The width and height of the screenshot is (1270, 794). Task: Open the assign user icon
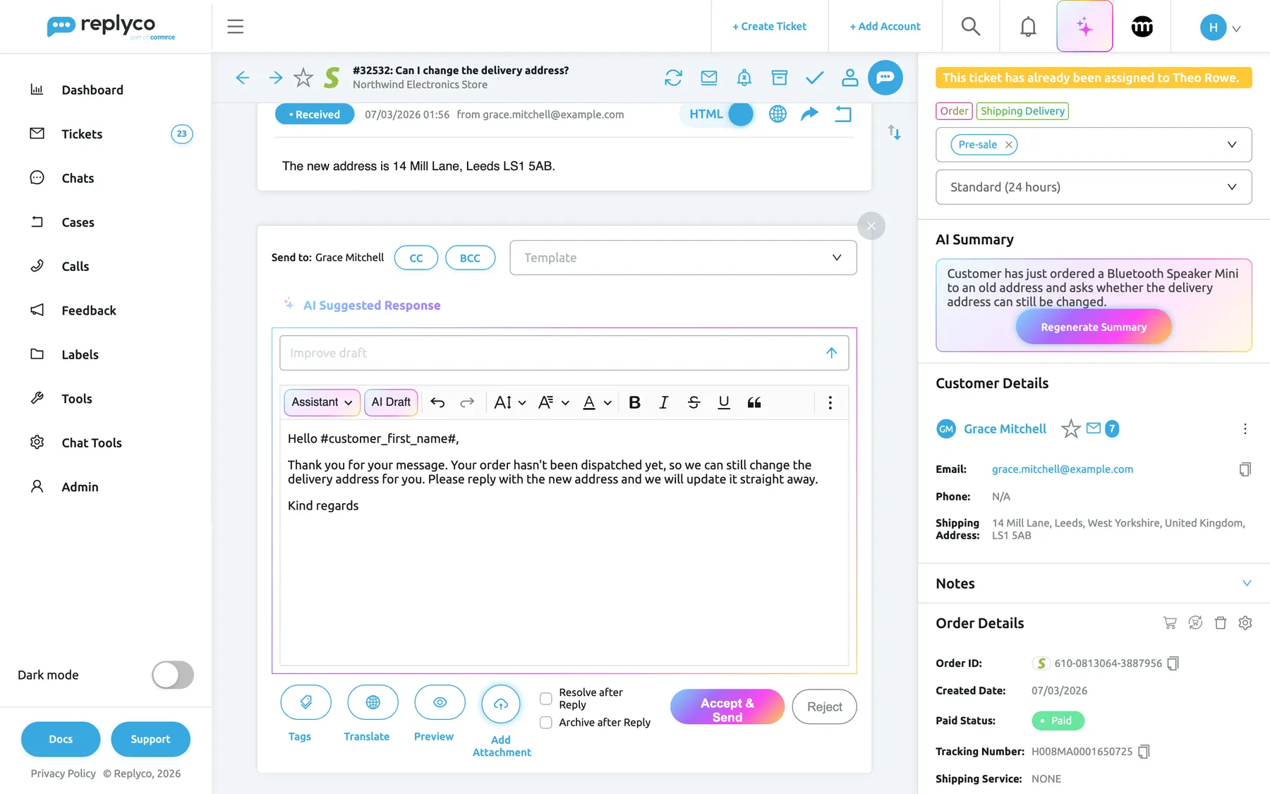click(850, 78)
